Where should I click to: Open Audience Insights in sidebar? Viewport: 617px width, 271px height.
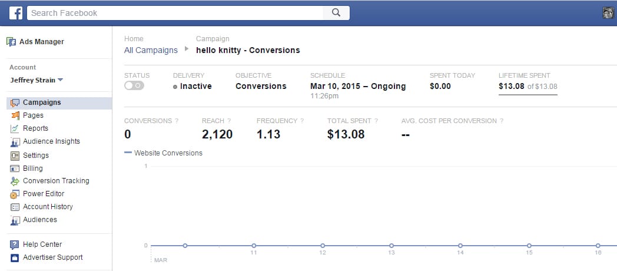pyautogui.click(x=51, y=141)
